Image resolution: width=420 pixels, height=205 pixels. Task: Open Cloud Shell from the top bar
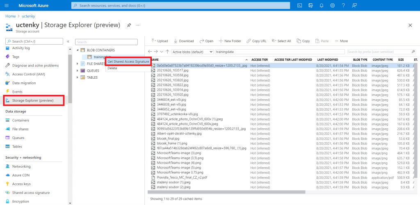coord(300,5)
